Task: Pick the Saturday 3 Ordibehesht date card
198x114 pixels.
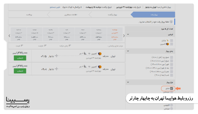Action: (67, 34)
